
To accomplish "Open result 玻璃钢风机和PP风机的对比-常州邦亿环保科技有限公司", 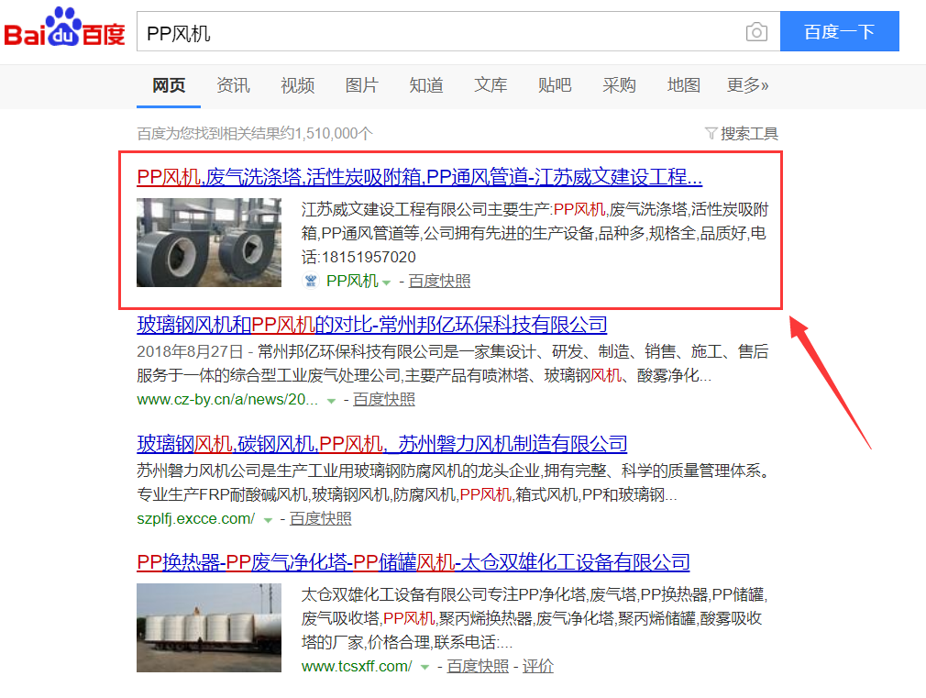I will (372, 325).
